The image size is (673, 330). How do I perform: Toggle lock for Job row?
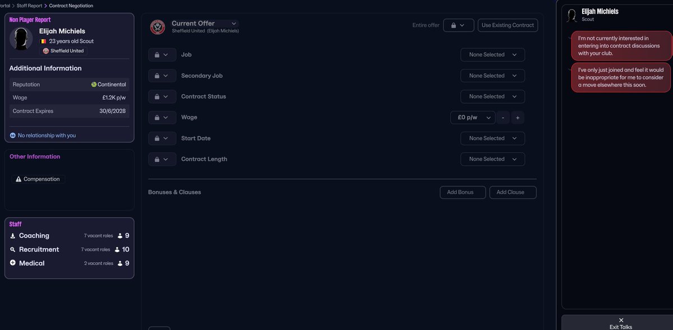tap(162, 55)
